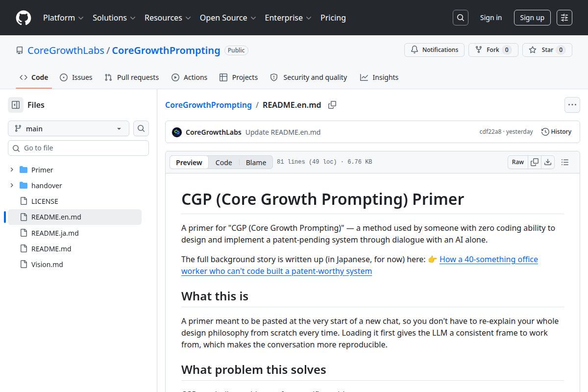
Task: Open the Resources menu
Action: point(168,18)
